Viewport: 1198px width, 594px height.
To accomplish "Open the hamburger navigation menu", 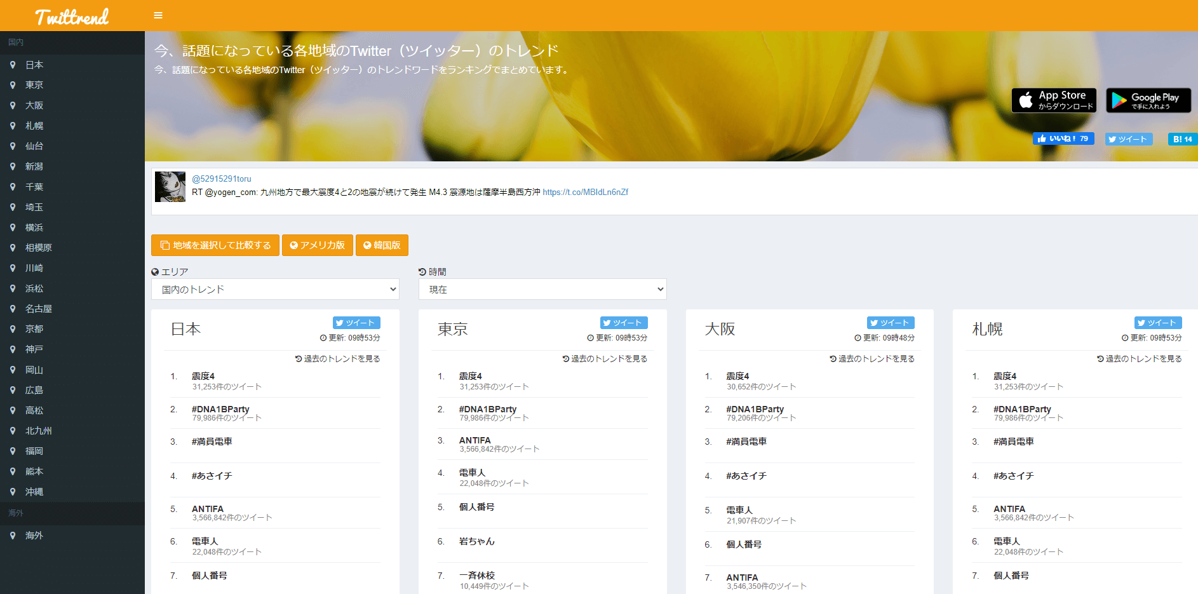I will click(158, 15).
